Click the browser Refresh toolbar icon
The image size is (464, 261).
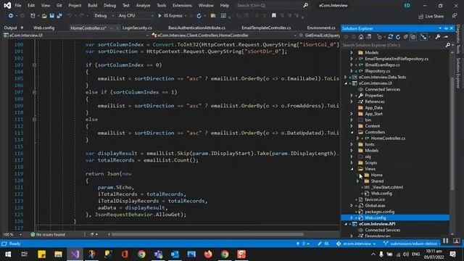click(x=199, y=16)
